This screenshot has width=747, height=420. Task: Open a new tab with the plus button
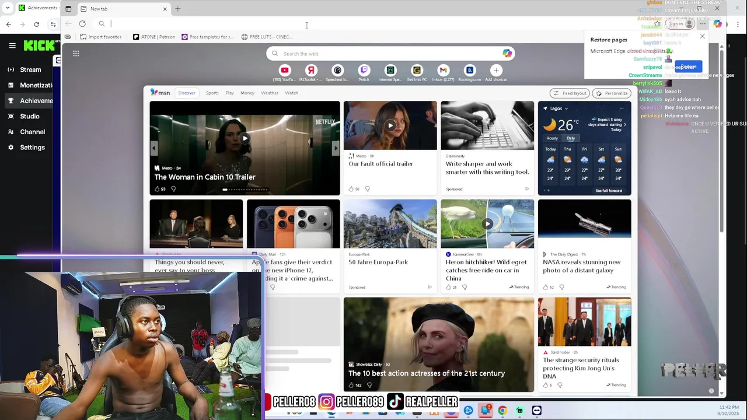178,9
